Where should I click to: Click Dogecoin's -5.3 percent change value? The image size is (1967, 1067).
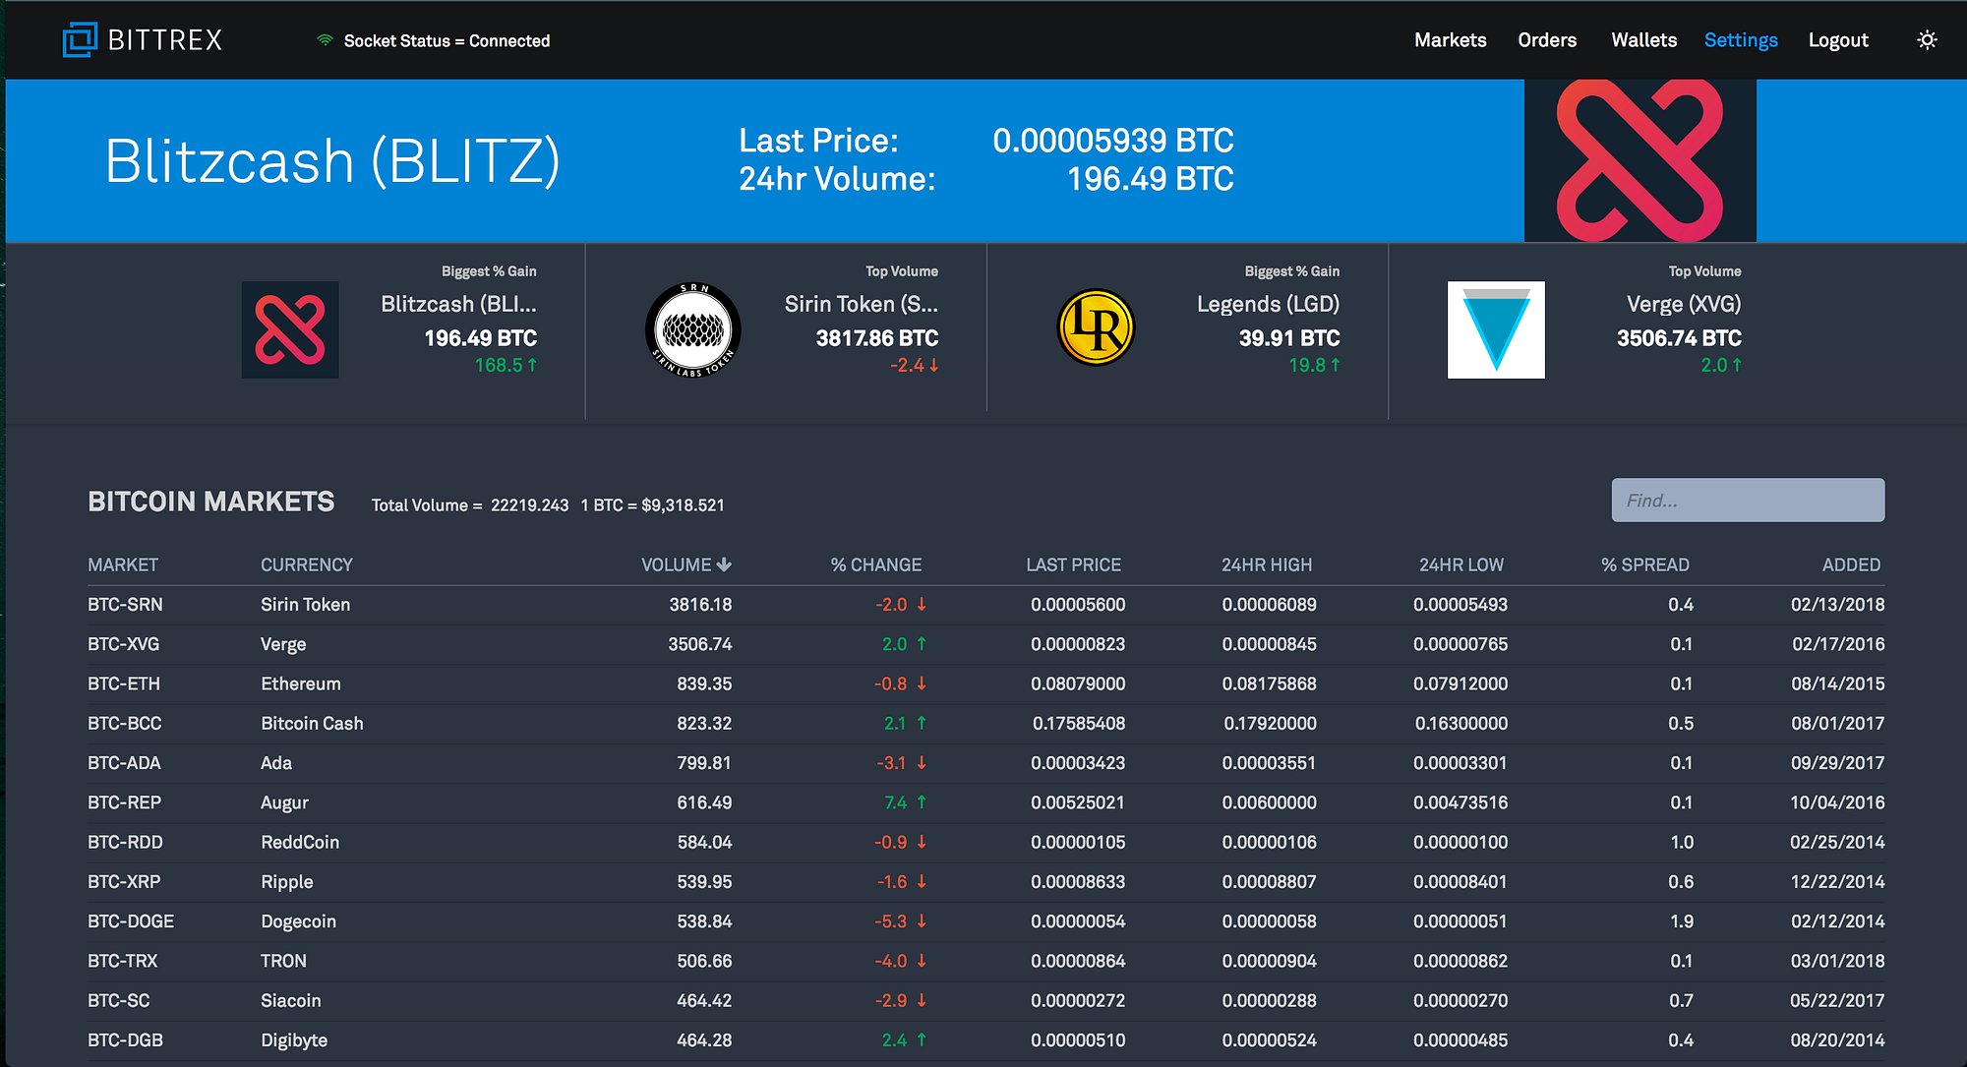(x=891, y=921)
